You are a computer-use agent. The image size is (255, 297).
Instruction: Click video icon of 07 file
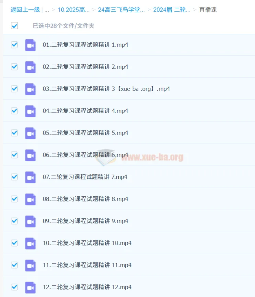coord(30,177)
